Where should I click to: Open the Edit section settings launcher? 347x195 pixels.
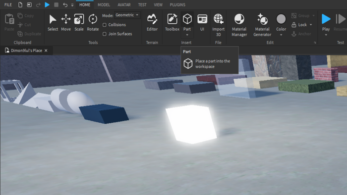coord(315,43)
